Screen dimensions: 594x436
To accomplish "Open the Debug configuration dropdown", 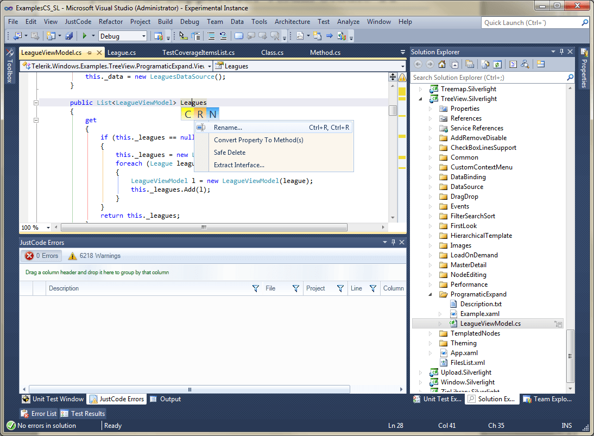I will coord(143,36).
